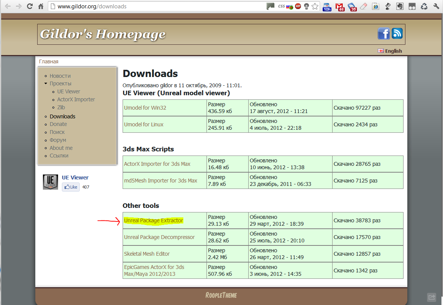Reload the current page
The height and width of the screenshot is (305, 443).
[30, 6]
